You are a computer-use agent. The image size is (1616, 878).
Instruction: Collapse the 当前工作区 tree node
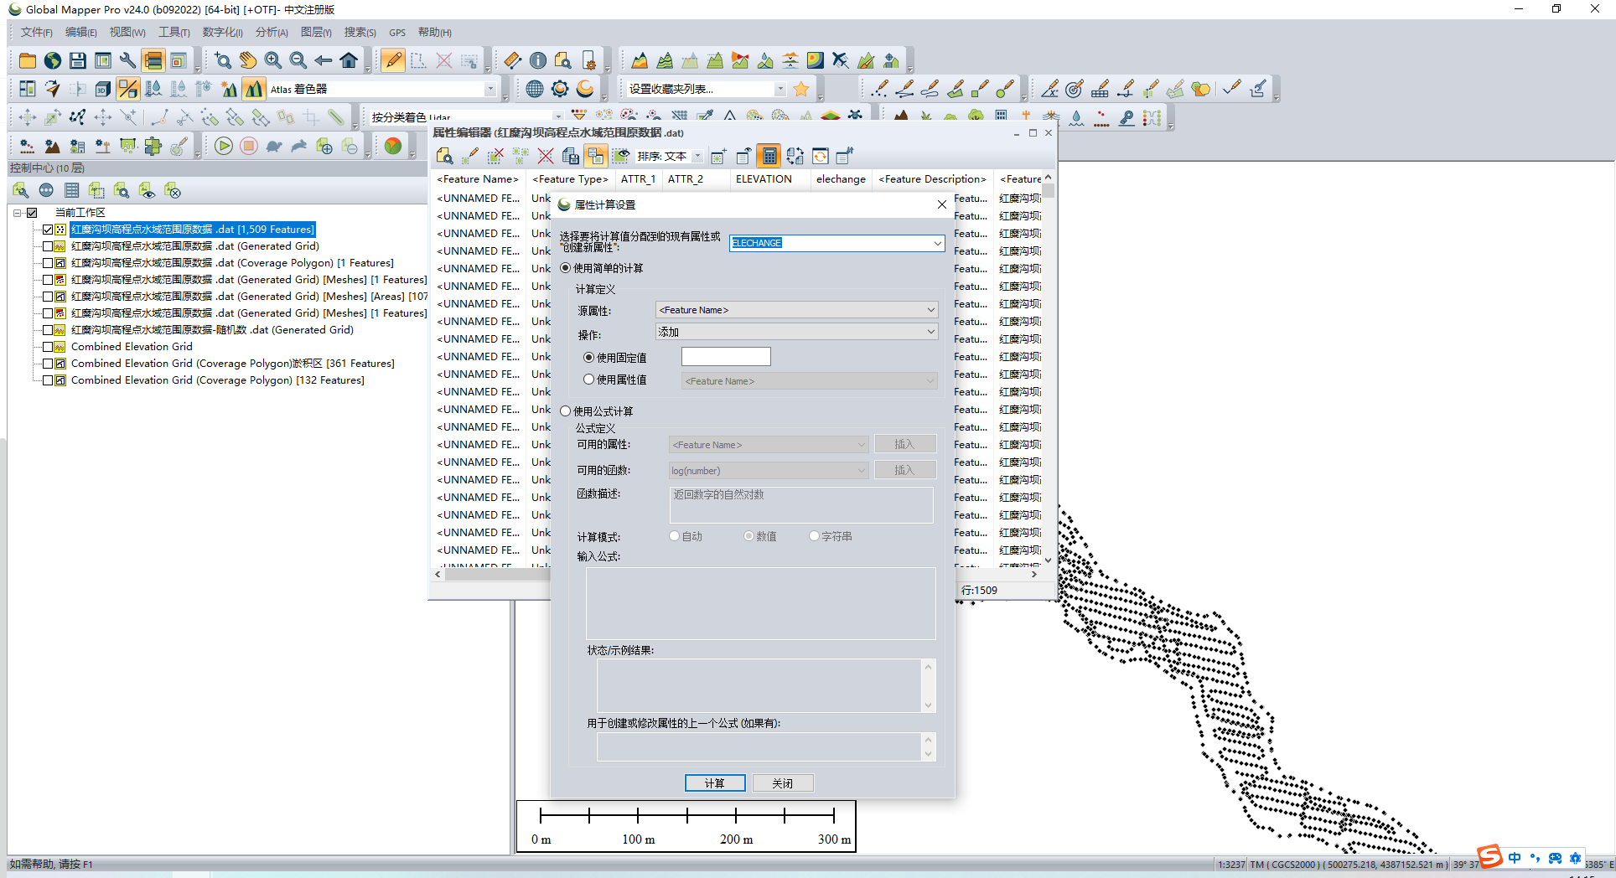[x=17, y=213]
